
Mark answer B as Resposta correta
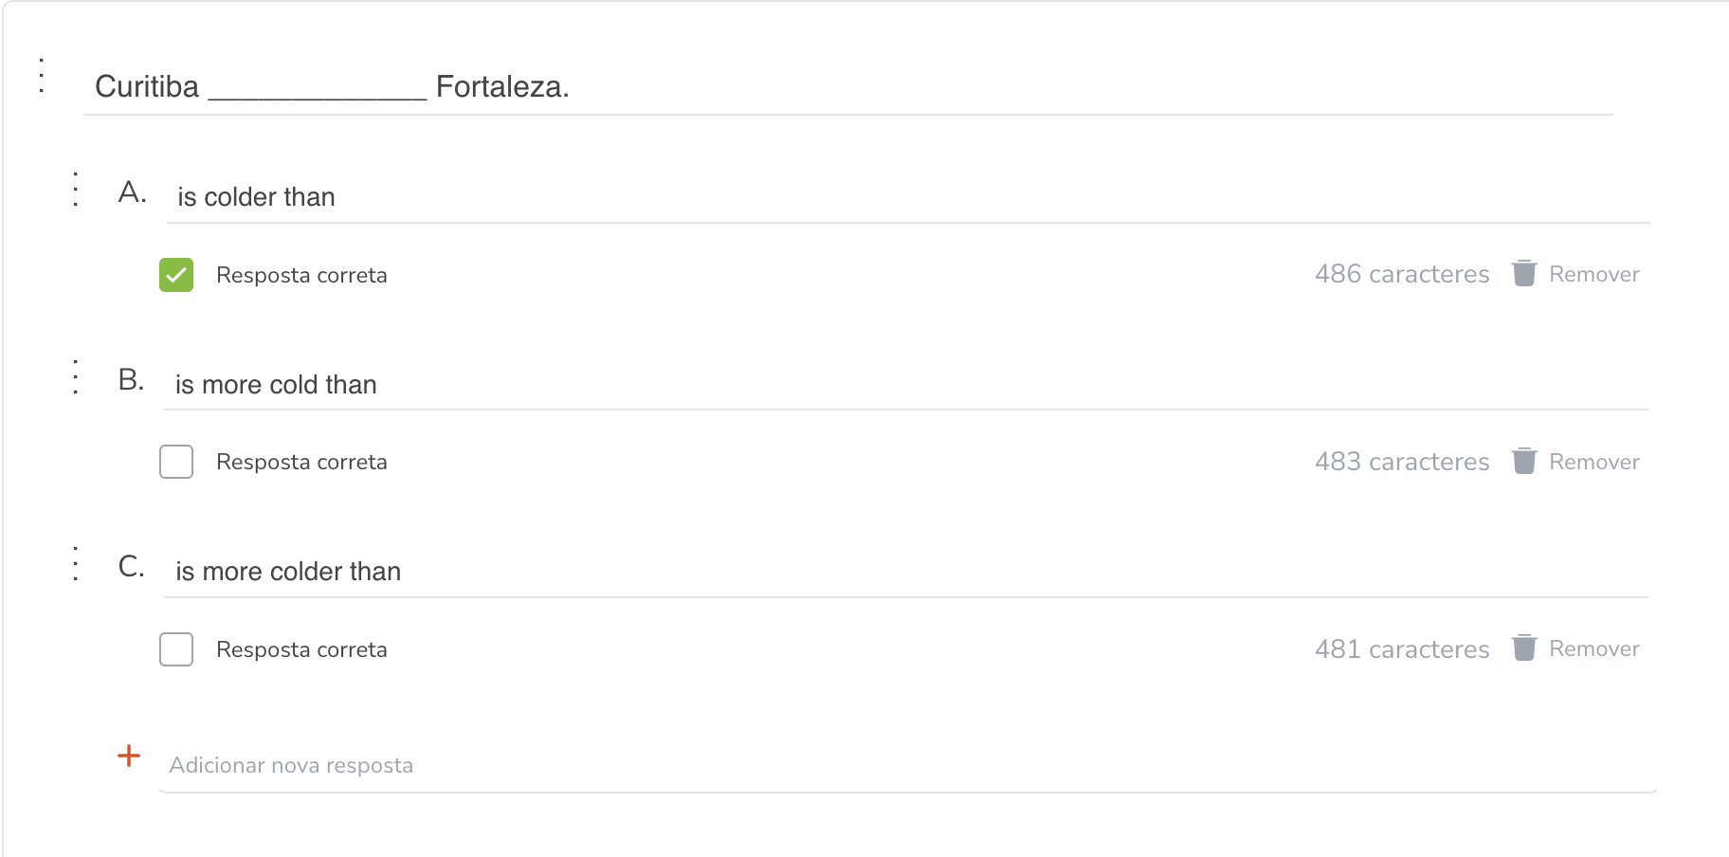click(x=176, y=462)
